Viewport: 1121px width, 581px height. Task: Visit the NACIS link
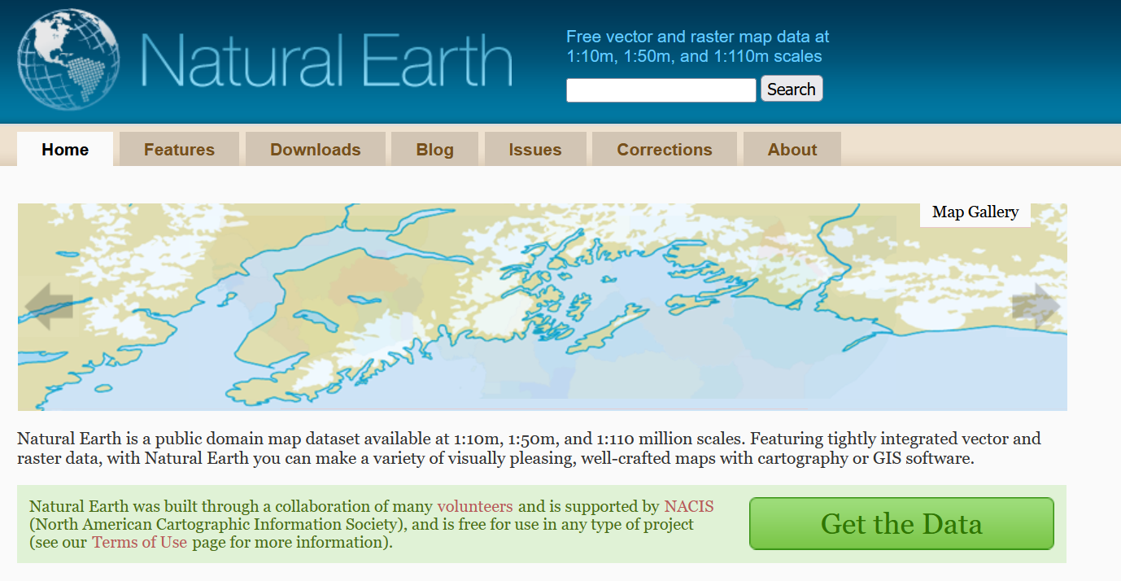coord(688,506)
